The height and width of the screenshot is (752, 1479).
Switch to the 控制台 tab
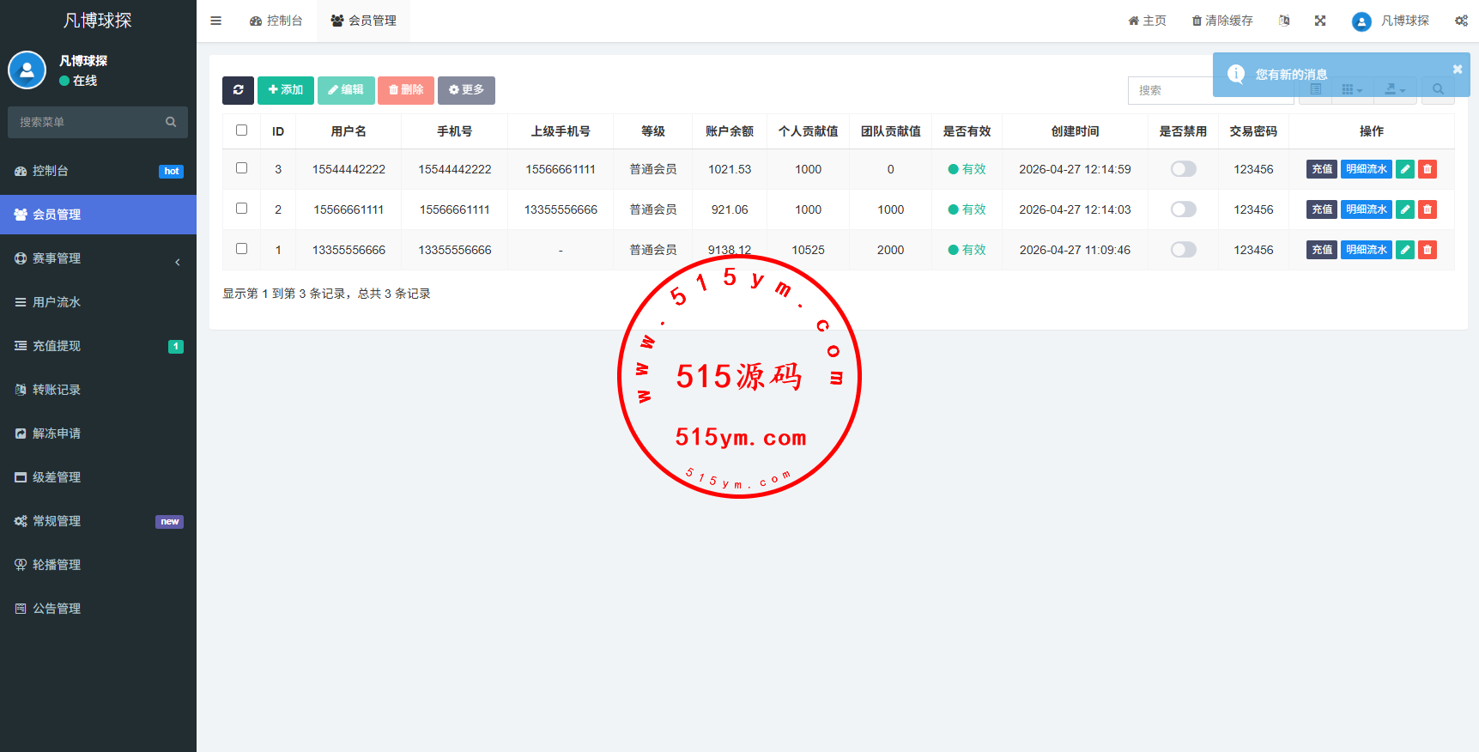(x=276, y=21)
